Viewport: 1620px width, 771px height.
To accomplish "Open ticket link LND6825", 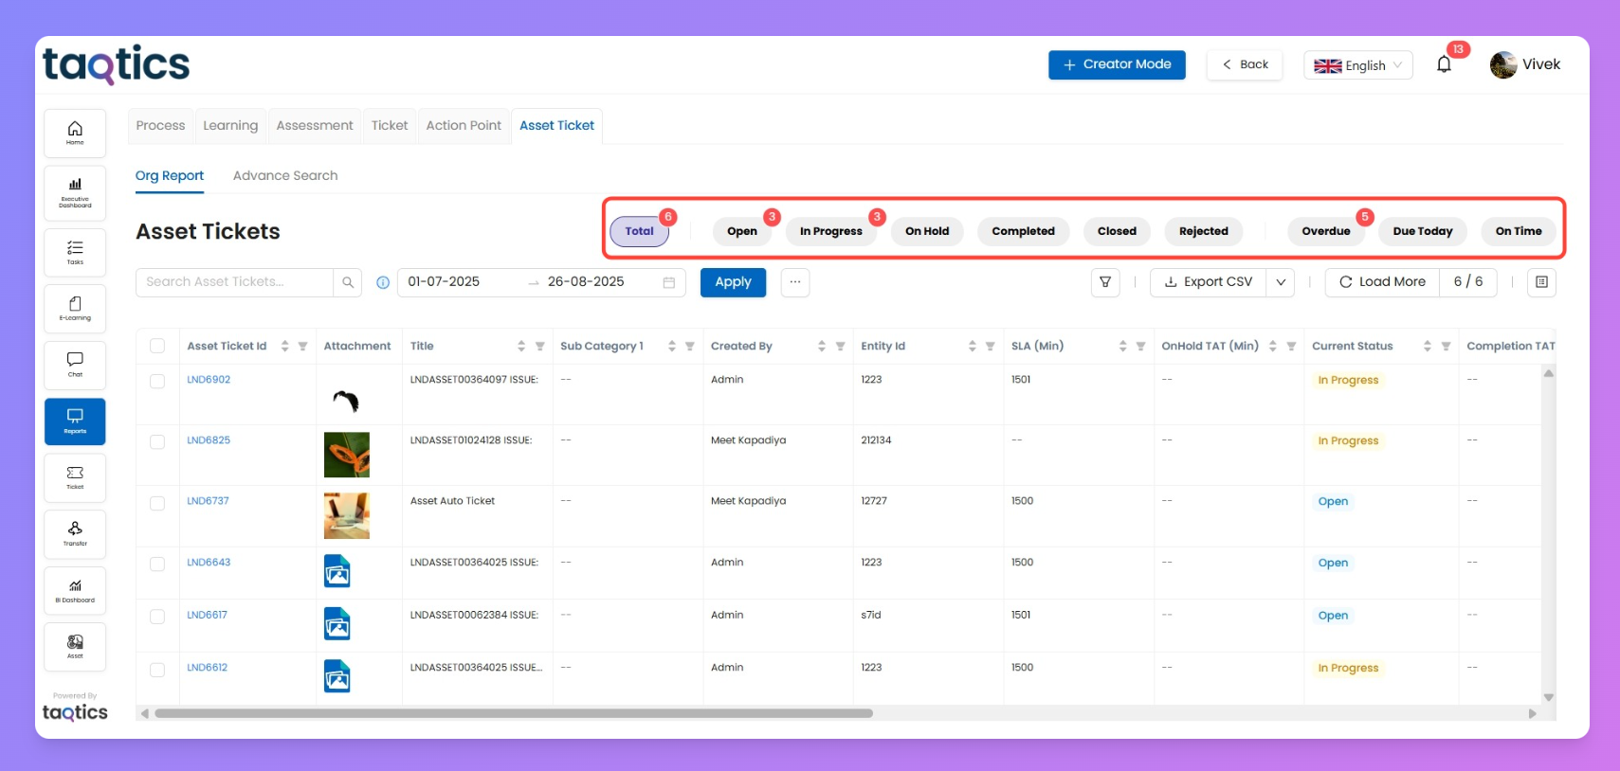I will tap(209, 440).
